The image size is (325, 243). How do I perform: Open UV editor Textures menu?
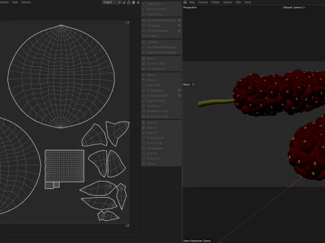coord(26,2)
